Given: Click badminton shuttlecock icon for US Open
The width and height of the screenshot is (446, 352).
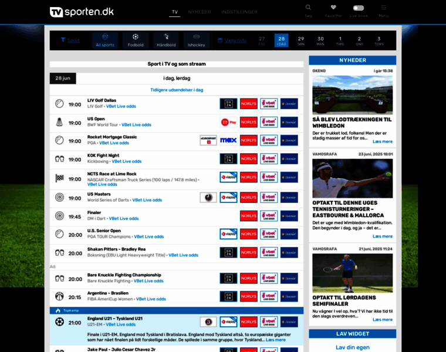Looking at the screenshot, I should 59,122.
